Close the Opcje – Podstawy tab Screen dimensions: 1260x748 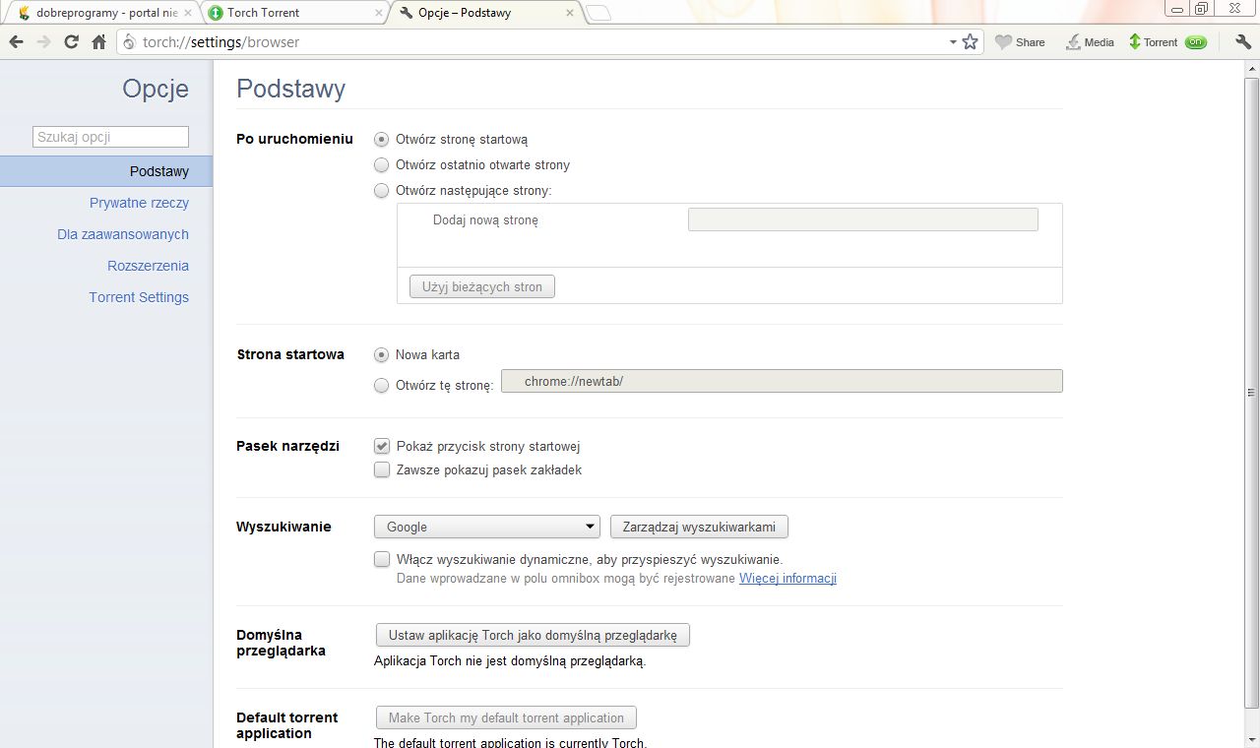[570, 13]
